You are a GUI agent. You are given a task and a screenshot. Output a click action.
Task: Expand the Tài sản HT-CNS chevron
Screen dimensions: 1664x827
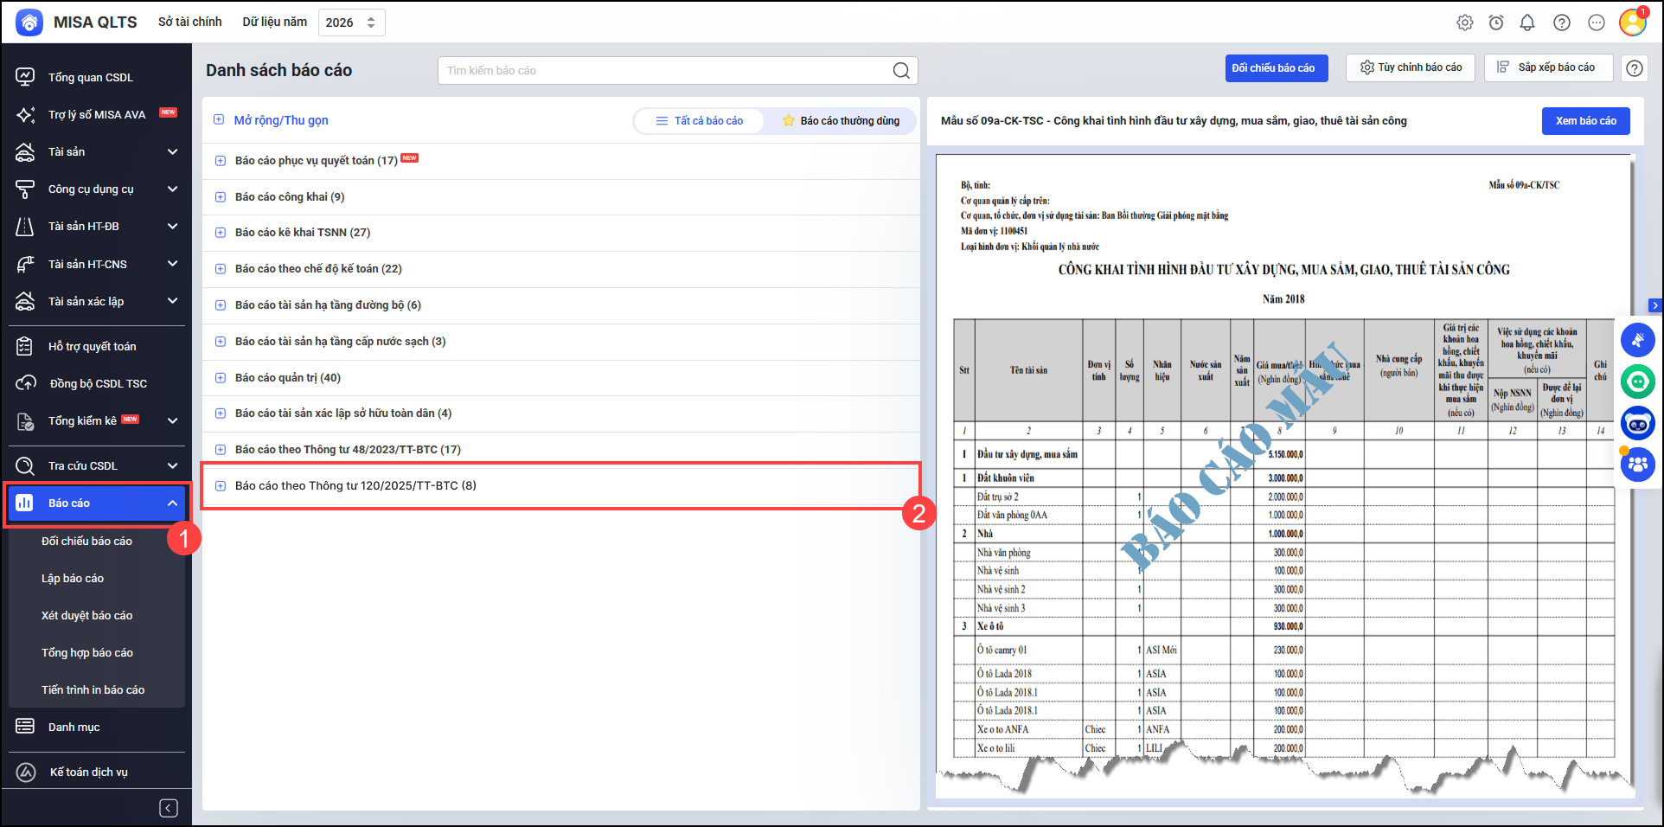pos(173,265)
